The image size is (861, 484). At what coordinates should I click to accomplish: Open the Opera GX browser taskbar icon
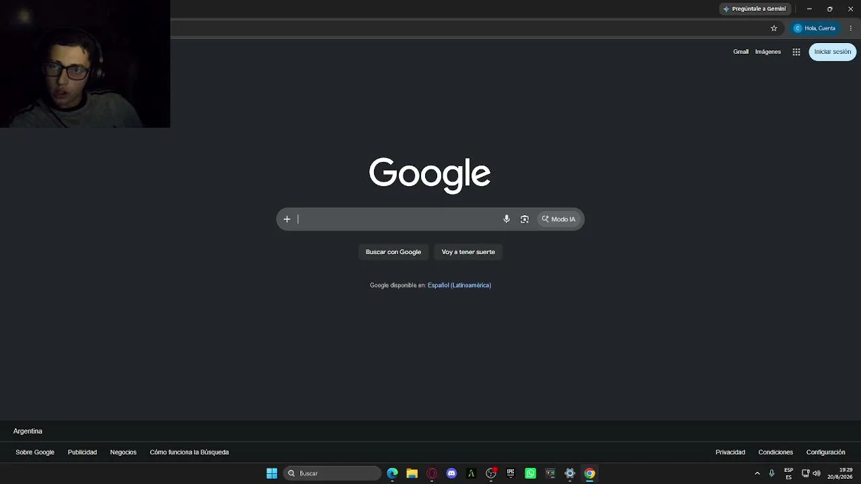(x=432, y=473)
